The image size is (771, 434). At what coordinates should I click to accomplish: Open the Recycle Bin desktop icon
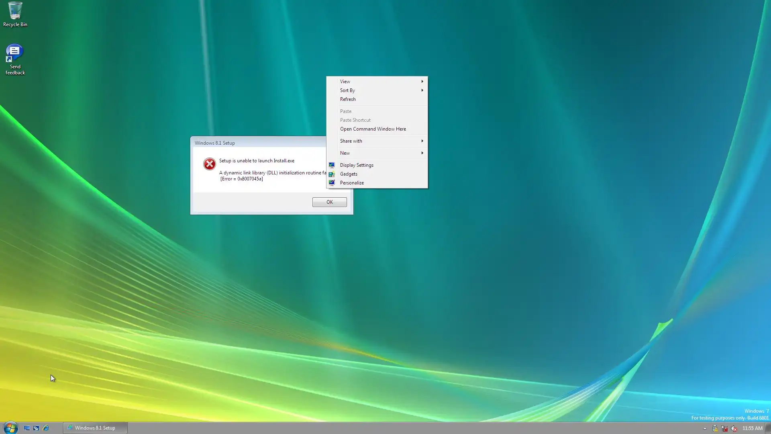(x=15, y=13)
